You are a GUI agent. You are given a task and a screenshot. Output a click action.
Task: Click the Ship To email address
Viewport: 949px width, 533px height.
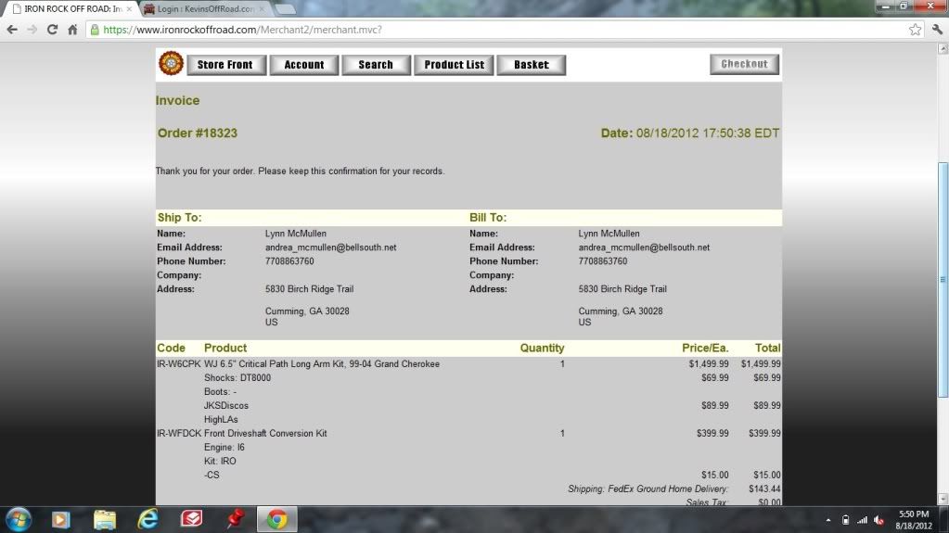point(330,247)
